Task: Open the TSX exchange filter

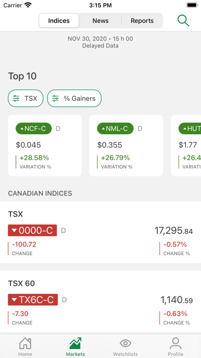Action: 26,98
